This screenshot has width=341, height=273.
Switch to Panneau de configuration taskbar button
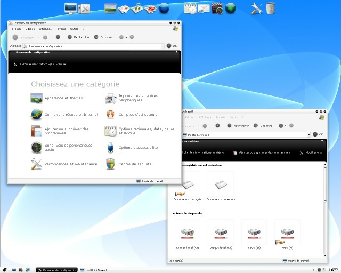tap(57, 270)
